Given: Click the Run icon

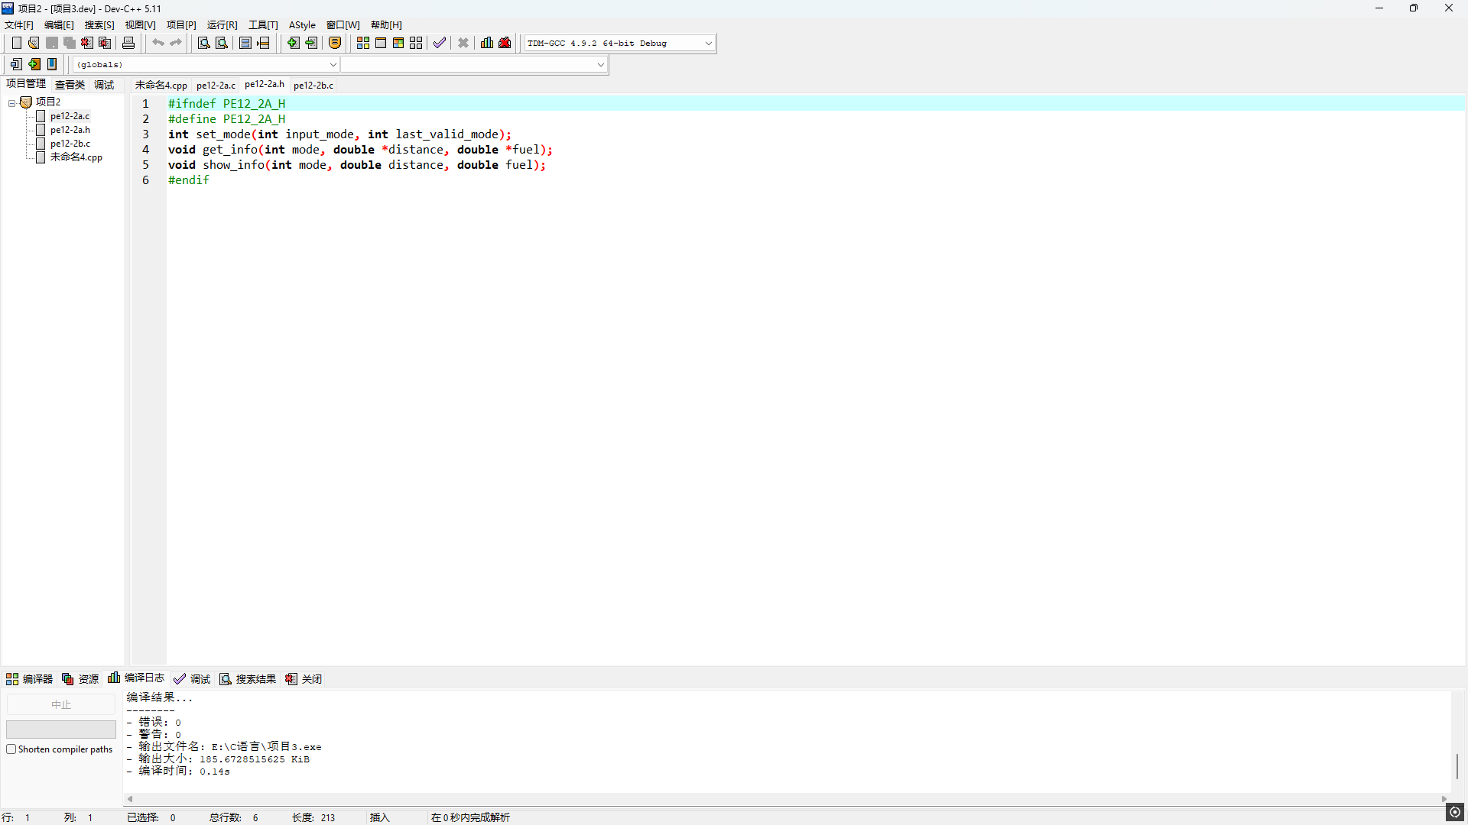Looking at the screenshot, I should pos(381,43).
